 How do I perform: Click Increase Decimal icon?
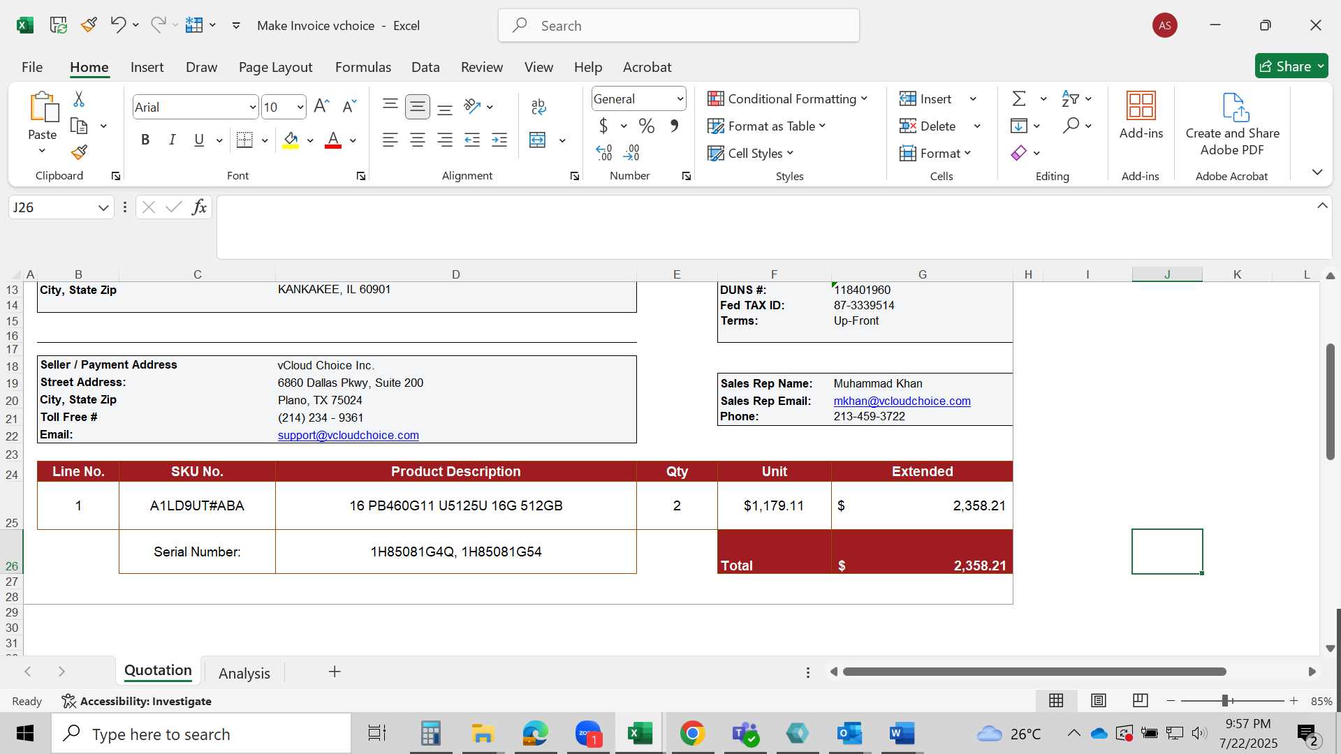click(603, 152)
